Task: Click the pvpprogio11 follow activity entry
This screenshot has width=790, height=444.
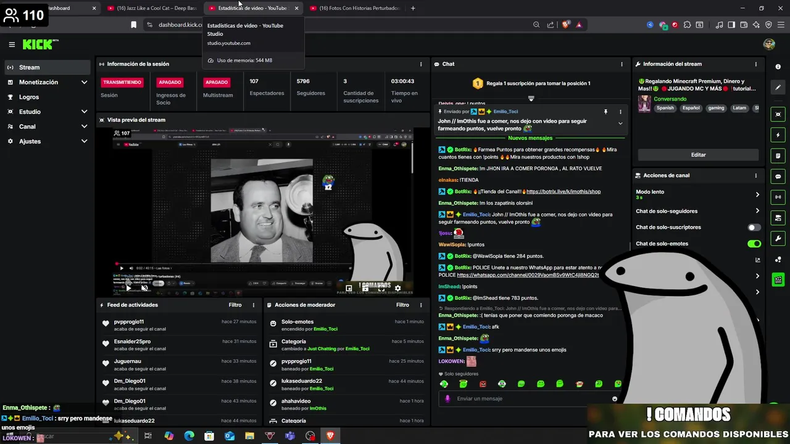Action: (178, 326)
